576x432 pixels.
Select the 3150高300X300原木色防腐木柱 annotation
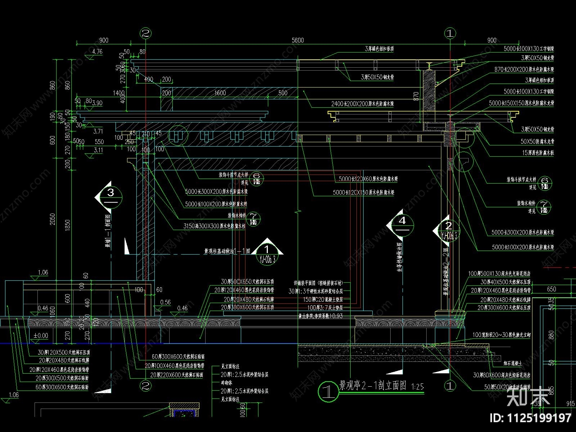pyautogui.click(x=215, y=227)
